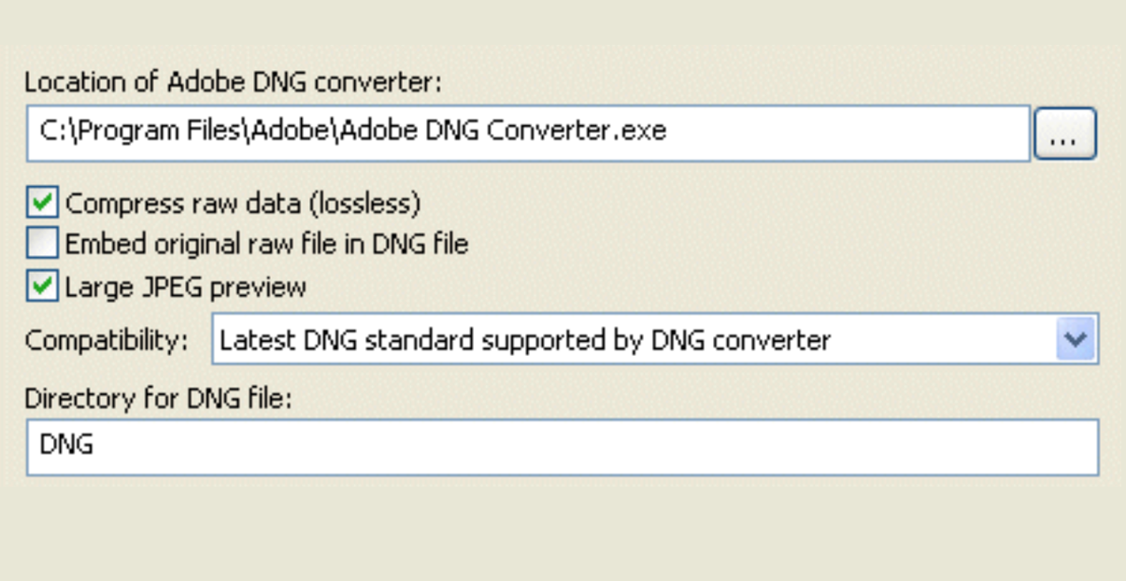Click empty space after path in location field
The image size is (1126, 581).
[846, 134]
